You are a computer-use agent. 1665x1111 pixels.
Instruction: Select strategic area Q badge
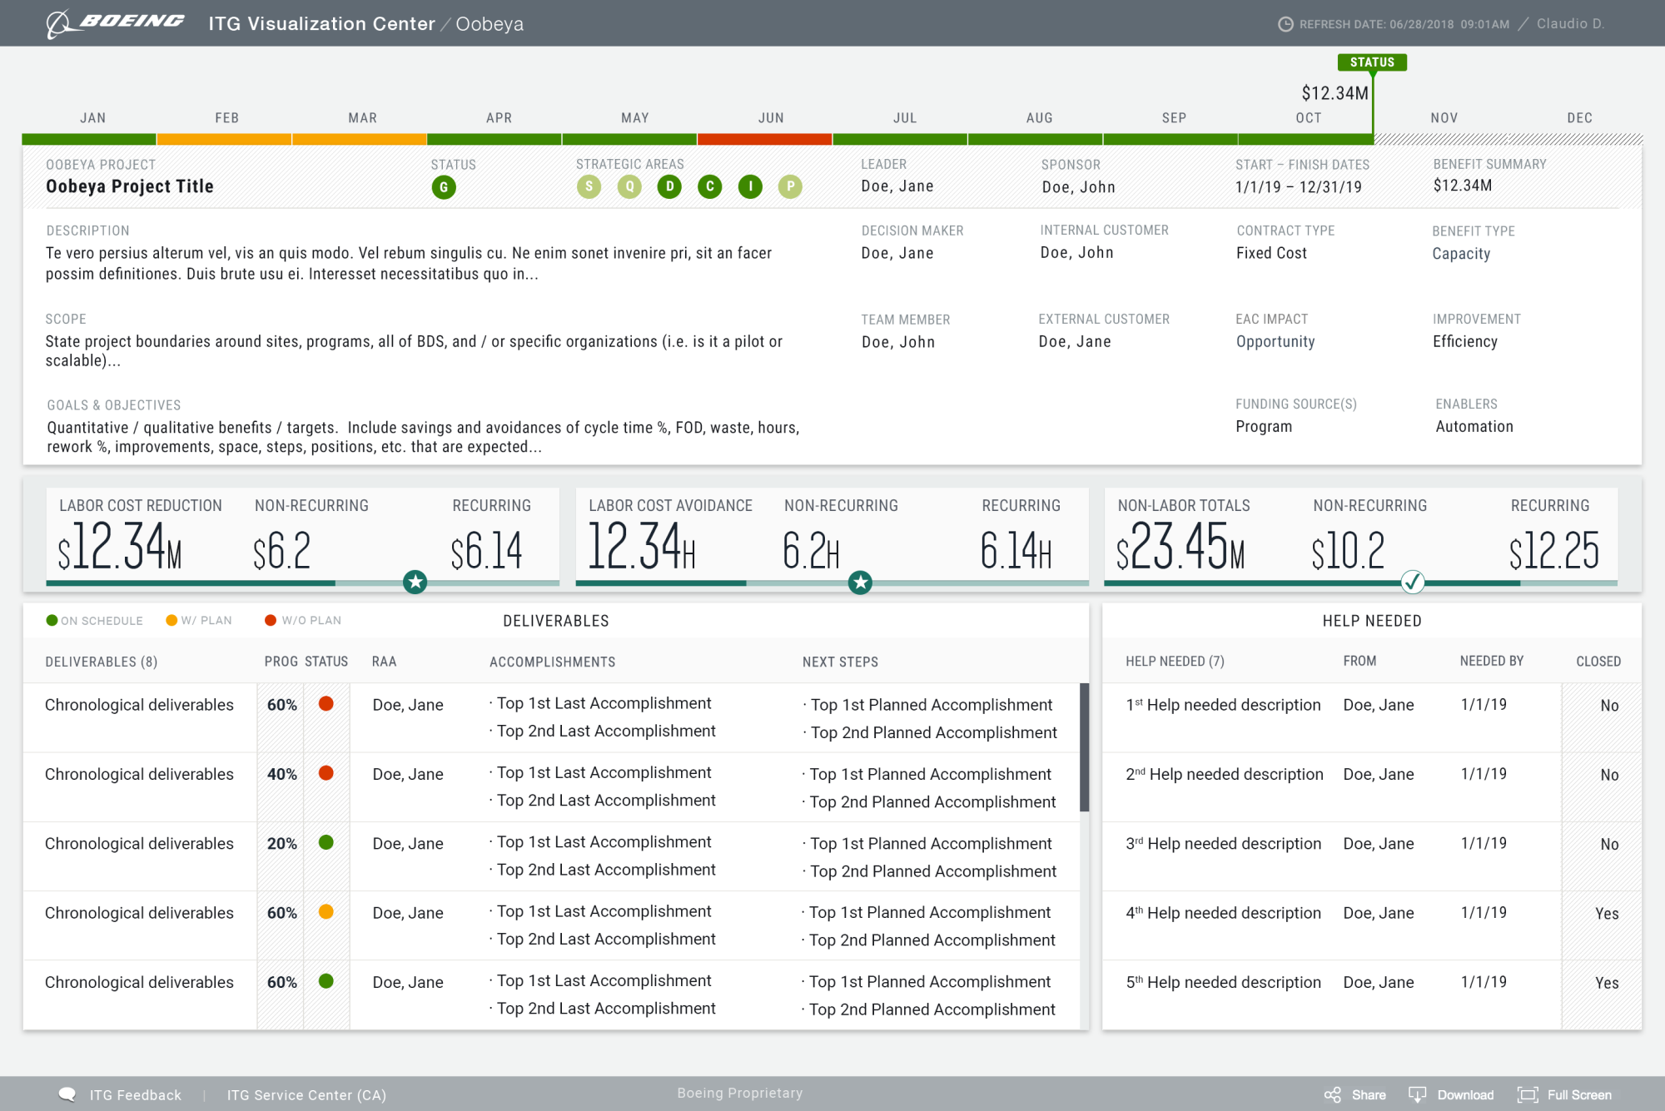[x=629, y=186]
